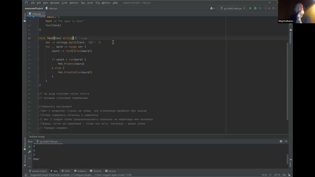This screenshot has height=177, width=315.
Task: Click the tool windows toggle icon in status bar corner
Action: [26, 175]
